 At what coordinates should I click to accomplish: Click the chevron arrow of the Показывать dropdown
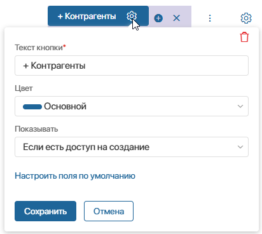pos(240,147)
